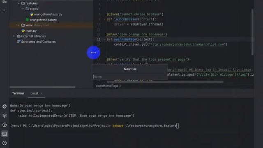Image resolution: width=263 pixels, height=148 pixels.
Task: Open the Python Packages tool window icon
Action: (5, 106)
